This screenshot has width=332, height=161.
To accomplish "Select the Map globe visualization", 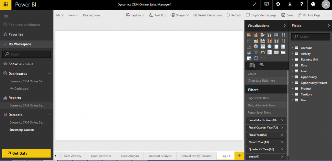I will (x=269, y=46).
